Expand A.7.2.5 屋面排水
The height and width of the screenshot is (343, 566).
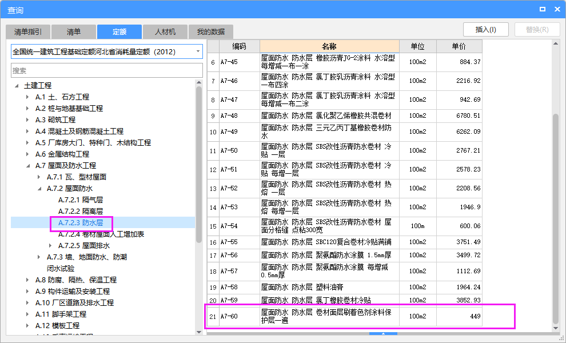point(51,245)
